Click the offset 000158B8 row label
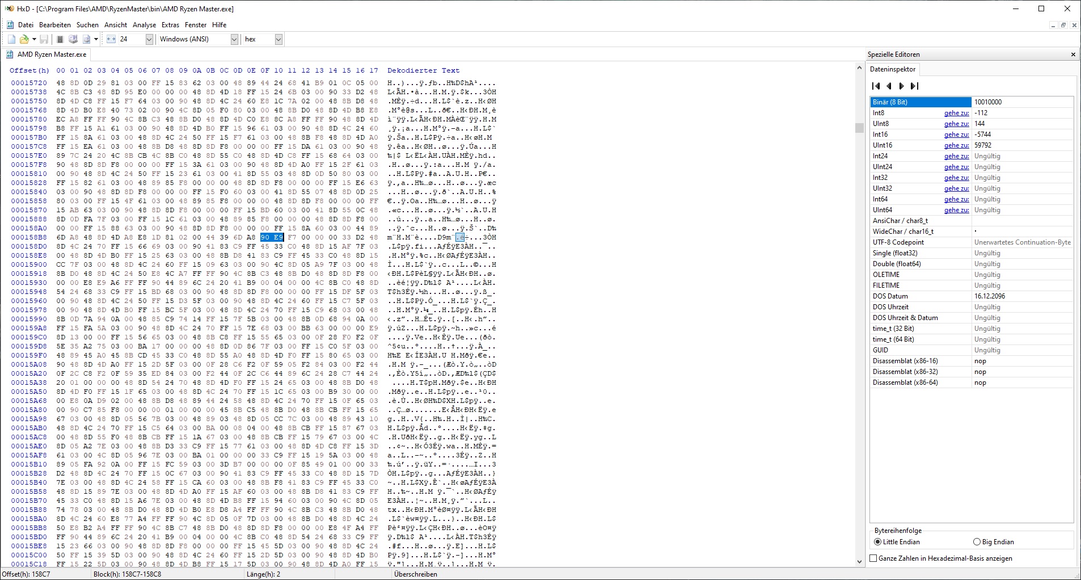The height and width of the screenshot is (580, 1081). pyautogui.click(x=29, y=237)
